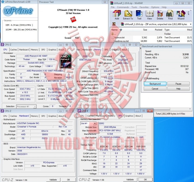This screenshot has width=194, height=182.
Task: Open the Options menu in WinRAR
Action: 155,7
